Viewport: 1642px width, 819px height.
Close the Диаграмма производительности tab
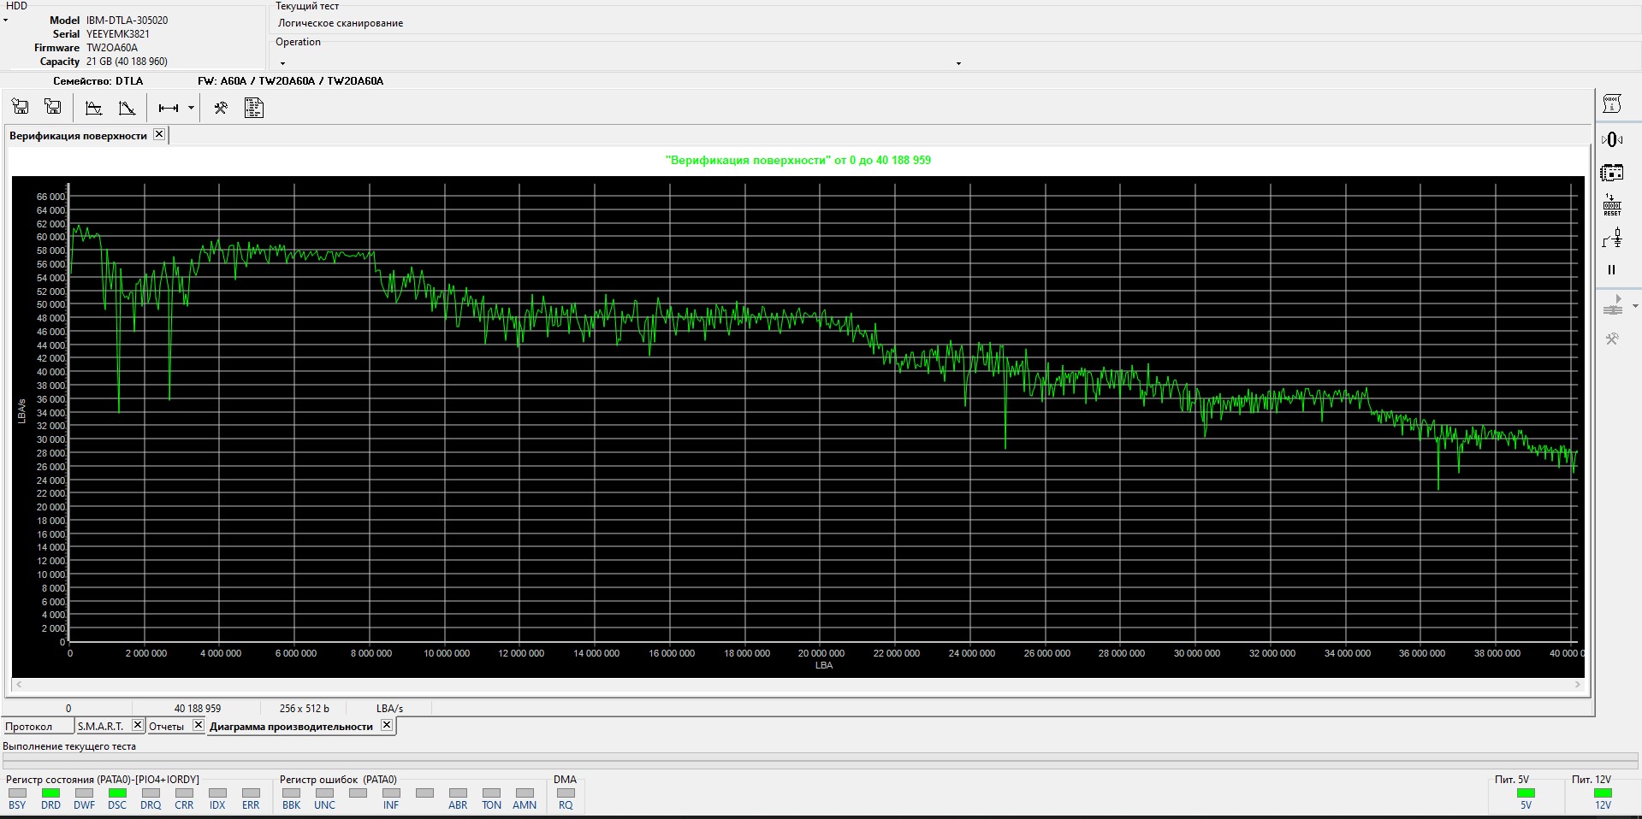[387, 725]
